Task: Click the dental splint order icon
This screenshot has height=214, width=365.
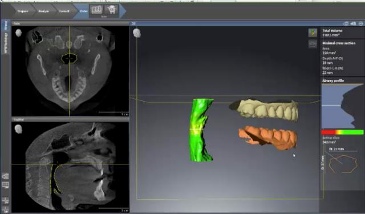Action: 96,10
